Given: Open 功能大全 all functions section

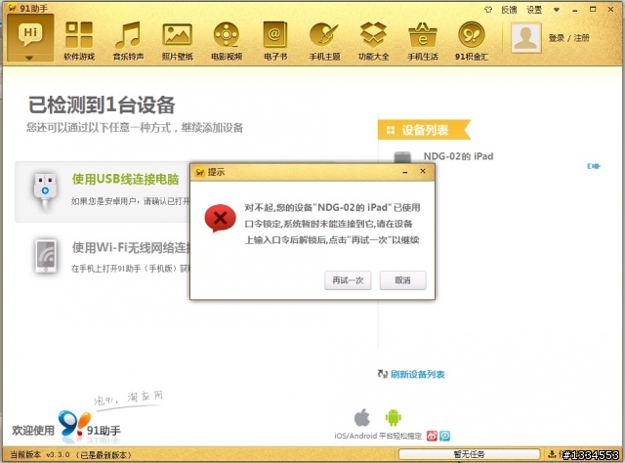Looking at the screenshot, I should 373,41.
